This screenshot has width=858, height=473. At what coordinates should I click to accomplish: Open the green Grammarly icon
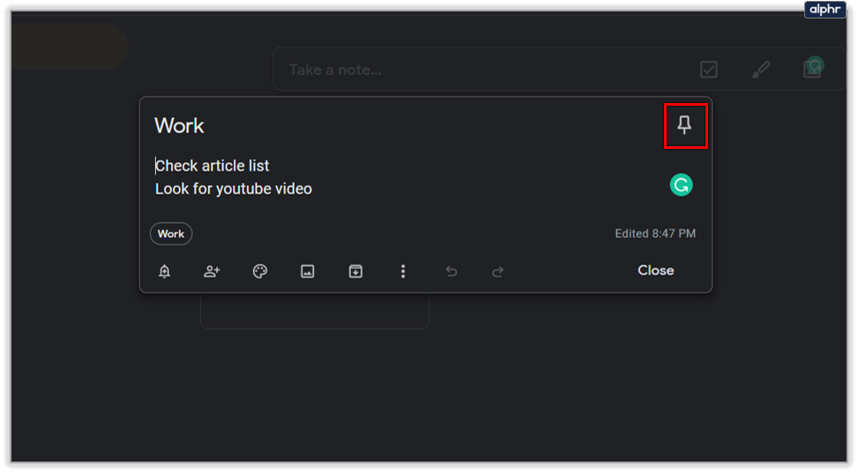tap(681, 185)
